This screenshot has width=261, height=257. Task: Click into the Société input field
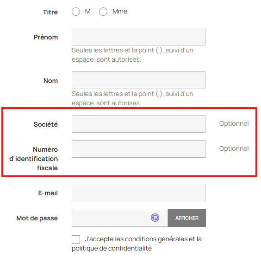pos(138,124)
